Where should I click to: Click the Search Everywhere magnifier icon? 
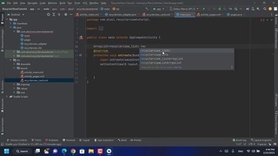(x=265, y=9)
